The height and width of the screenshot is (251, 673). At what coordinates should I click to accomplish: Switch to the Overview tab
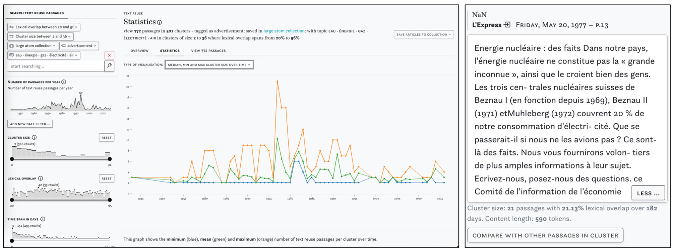[139, 51]
